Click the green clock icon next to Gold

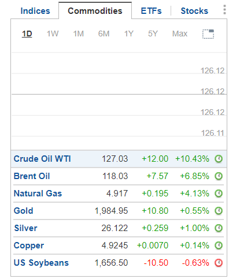click(219, 211)
